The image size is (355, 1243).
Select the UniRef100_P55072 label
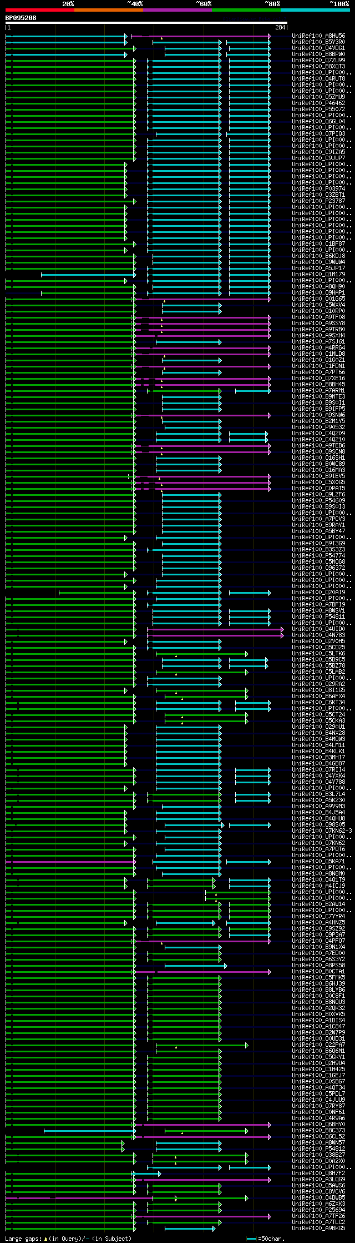coord(318,109)
